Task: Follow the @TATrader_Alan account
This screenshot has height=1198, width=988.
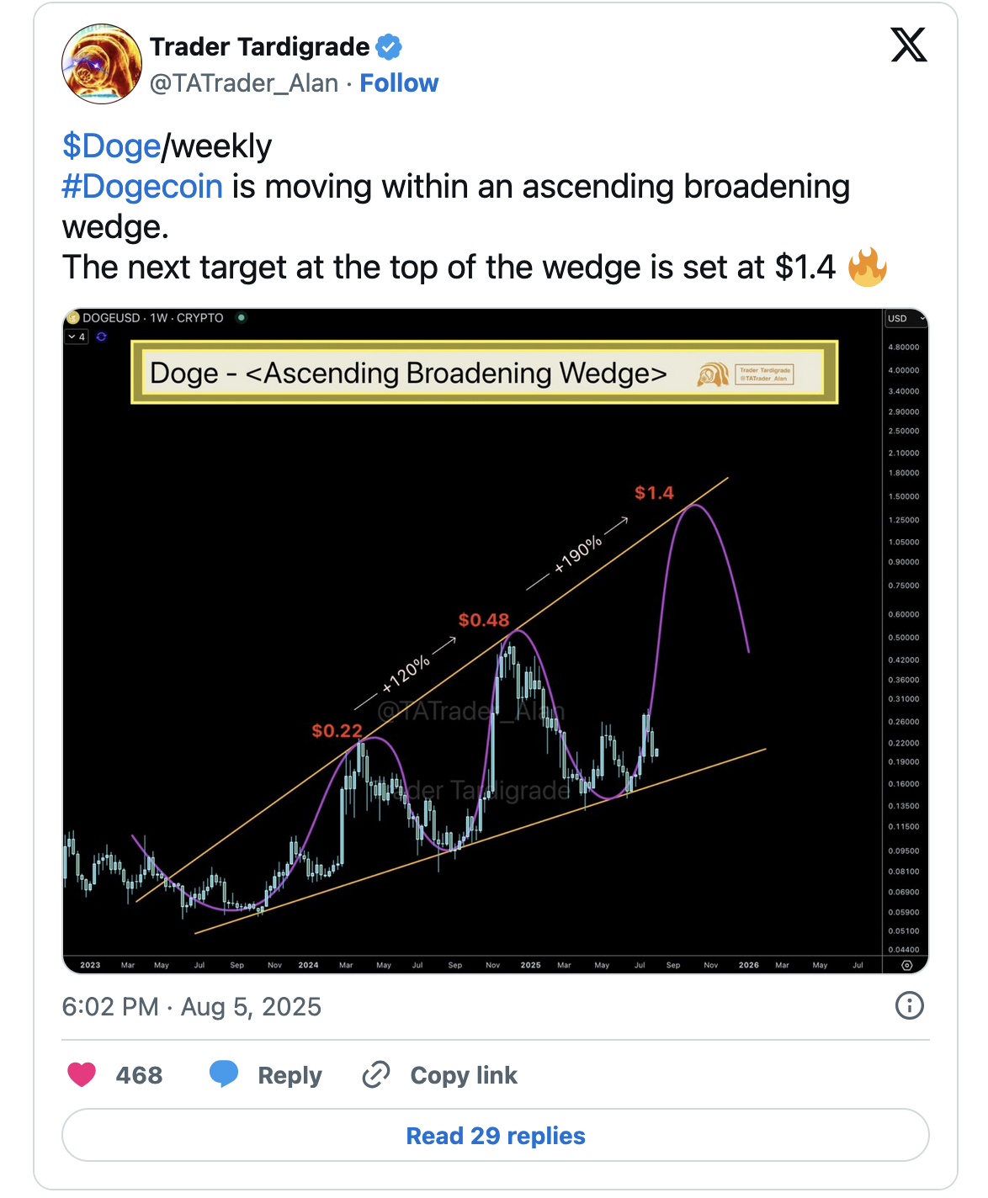Action: pyautogui.click(x=399, y=83)
